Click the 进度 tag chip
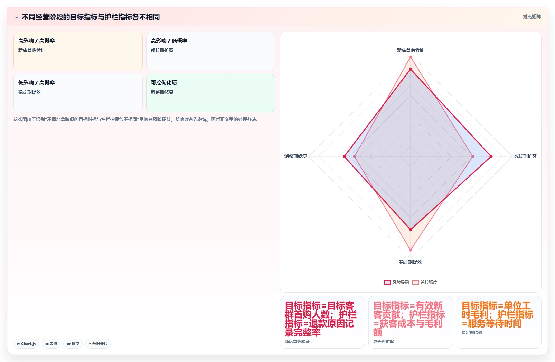Image resolution: width=555 pixels, height=362 pixels. coord(73,344)
